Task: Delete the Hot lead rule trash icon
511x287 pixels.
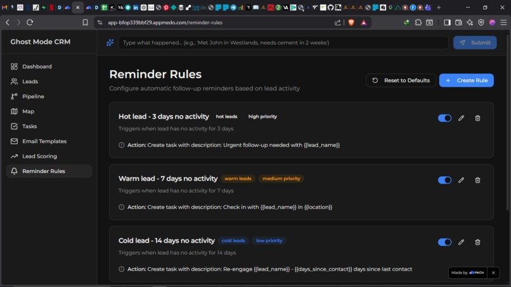Action: tap(477, 118)
